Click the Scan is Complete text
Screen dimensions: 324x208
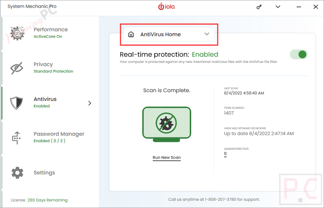click(166, 91)
